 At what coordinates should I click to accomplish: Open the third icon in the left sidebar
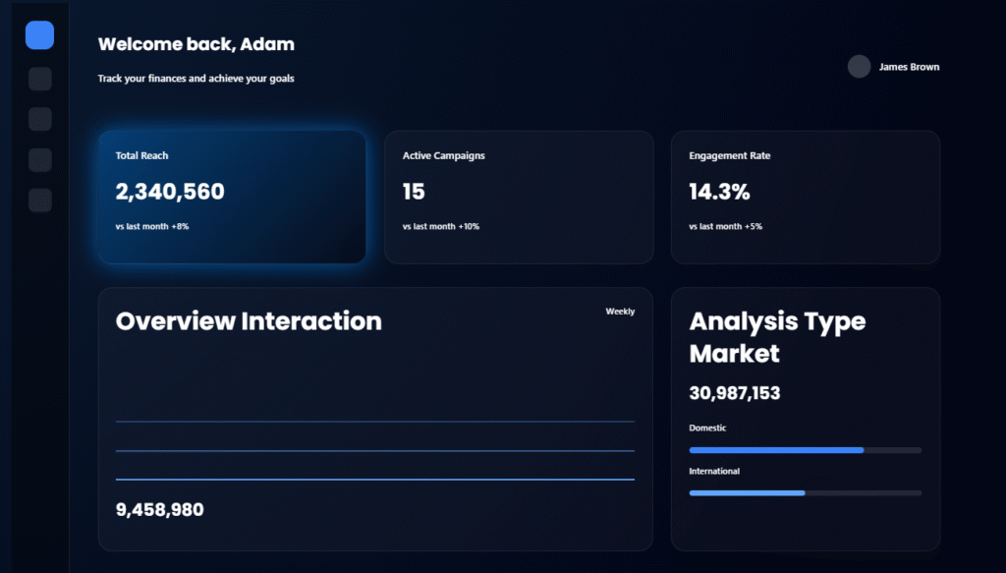click(39, 119)
